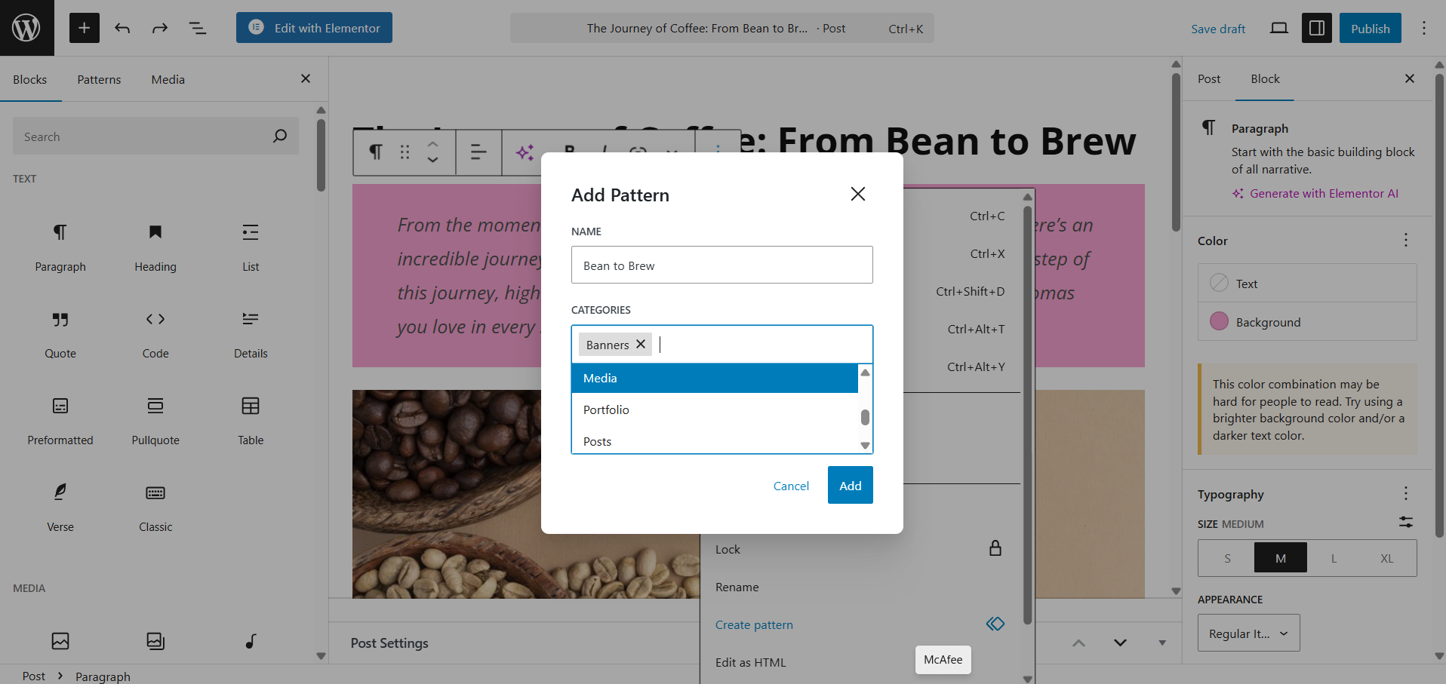Click the pattern Name input field
Image resolution: width=1446 pixels, height=684 pixels.
(722, 265)
